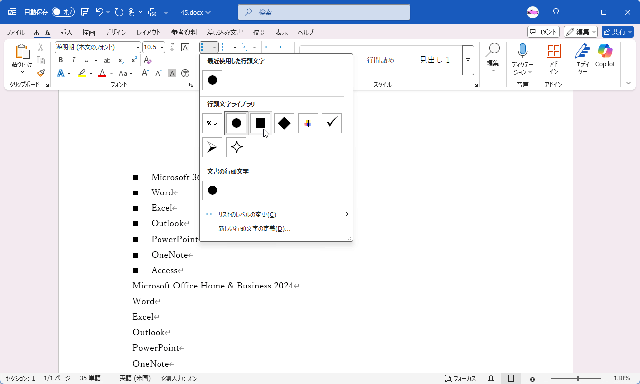Expand the styles gallery
Image resolution: width=640 pixels, height=384 pixels.
click(x=468, y=60)
